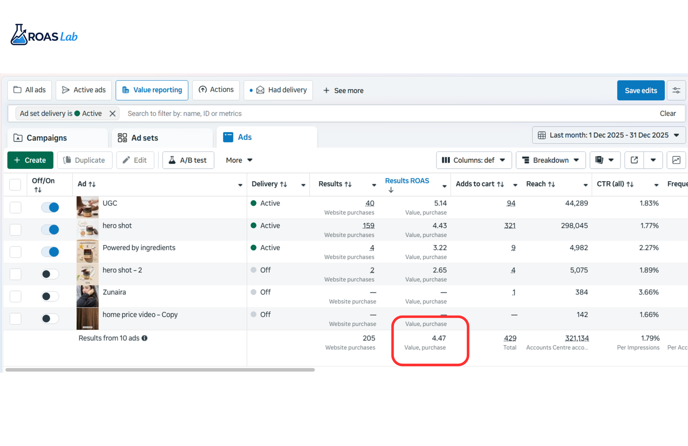Click the search filter input field
This screenshot has height=446, width=688.
[367, 113]
